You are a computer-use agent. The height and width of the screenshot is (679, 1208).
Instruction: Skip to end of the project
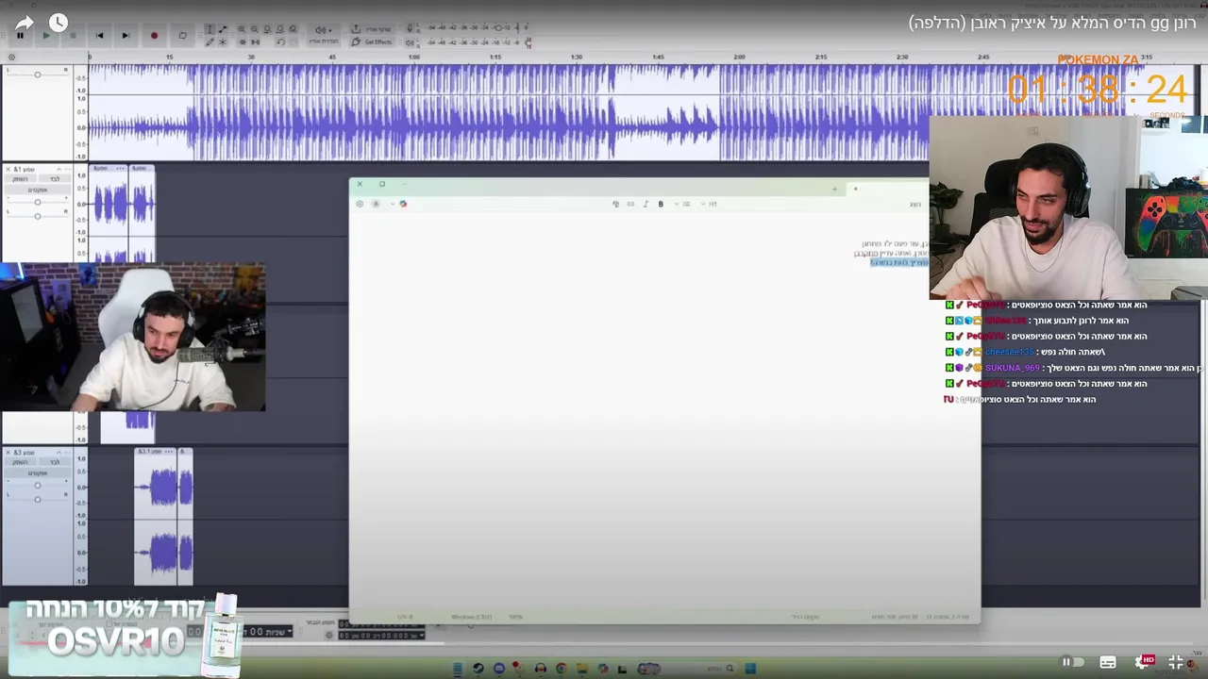[126, 35]
